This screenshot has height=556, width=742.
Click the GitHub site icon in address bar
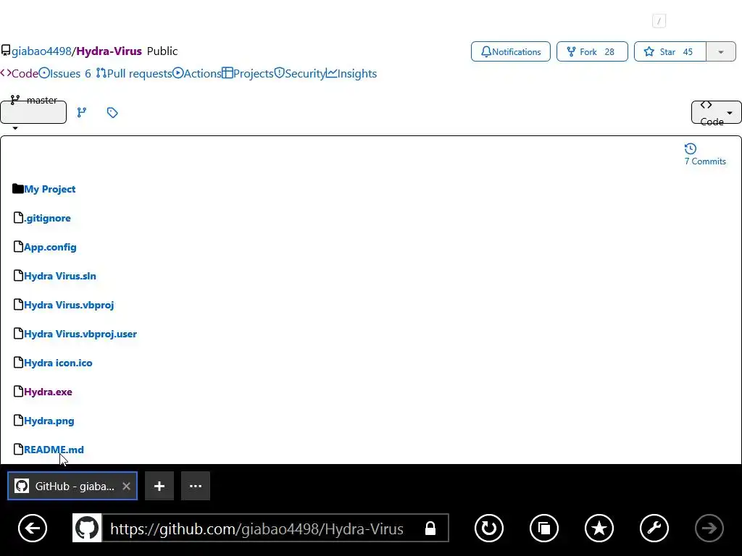point(87,528)
